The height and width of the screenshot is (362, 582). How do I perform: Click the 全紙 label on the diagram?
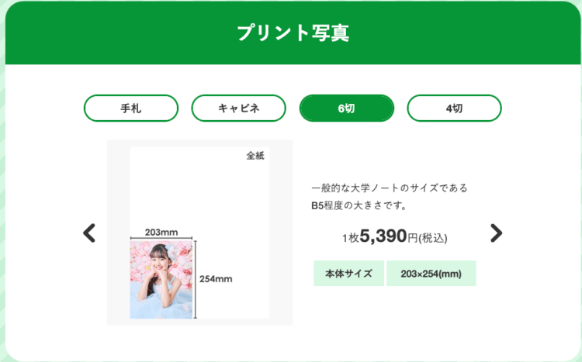click(255, 156)
